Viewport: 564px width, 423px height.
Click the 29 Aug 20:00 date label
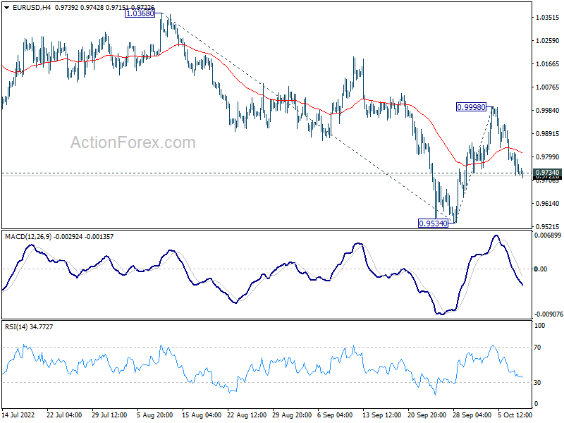click(292, 415)
